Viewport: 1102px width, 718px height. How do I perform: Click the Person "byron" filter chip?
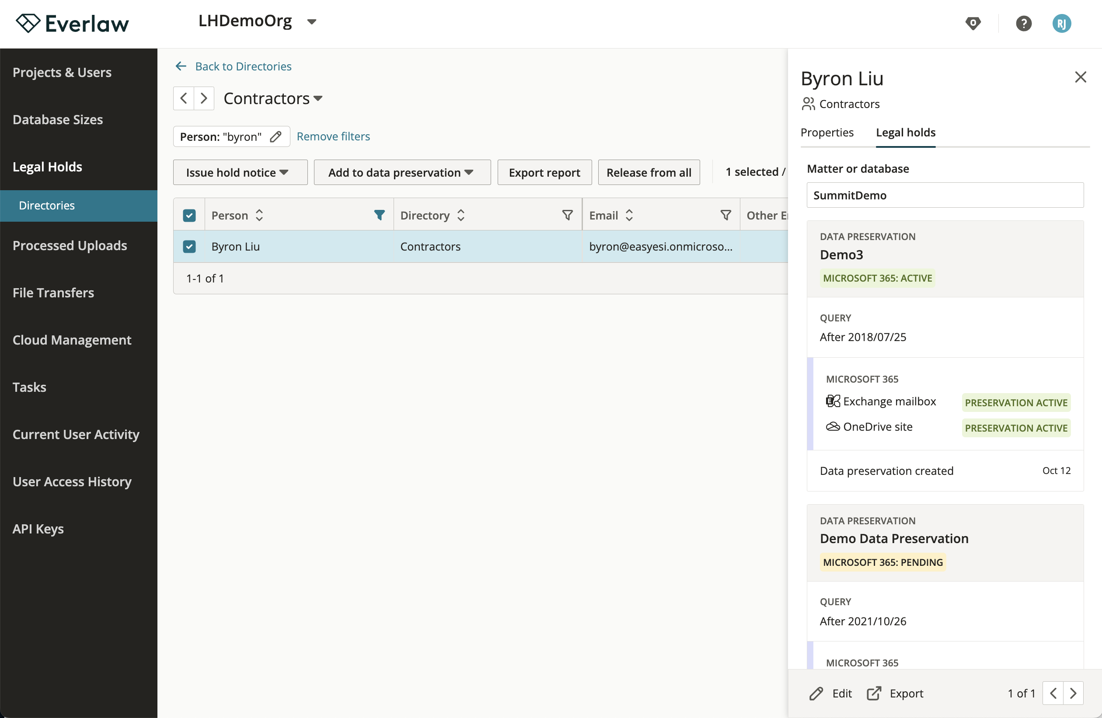231,136
